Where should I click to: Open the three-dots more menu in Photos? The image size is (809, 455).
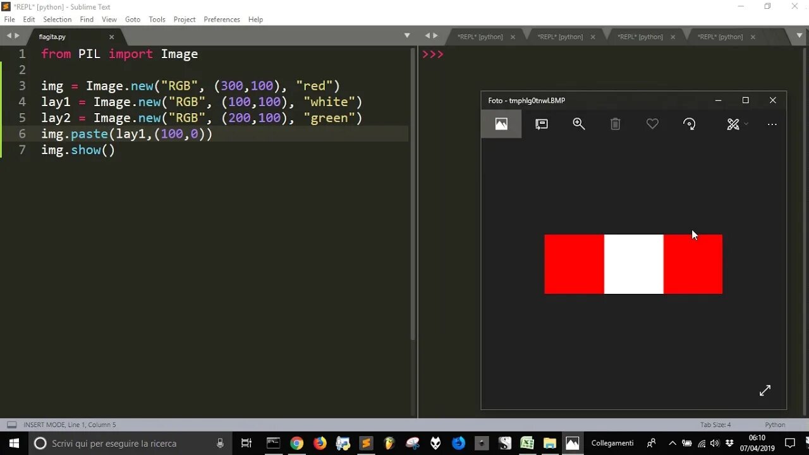pyautogui.click(x=772, y=124)
